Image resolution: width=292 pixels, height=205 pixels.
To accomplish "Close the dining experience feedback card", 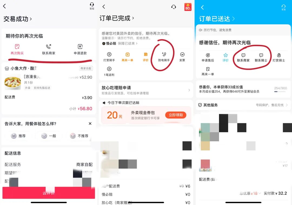I will pos(90,124).
